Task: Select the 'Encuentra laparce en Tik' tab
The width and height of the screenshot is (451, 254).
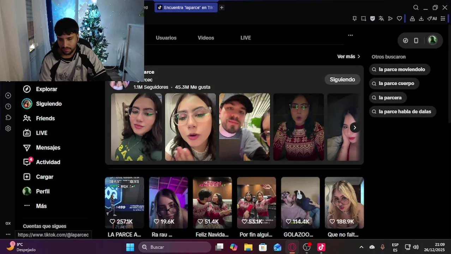Action: (186, 7)
